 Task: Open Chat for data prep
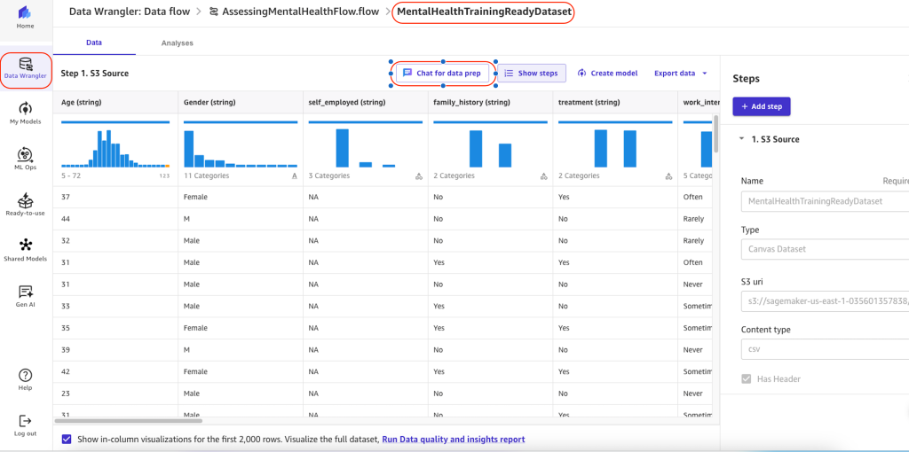tap(443, 74)
